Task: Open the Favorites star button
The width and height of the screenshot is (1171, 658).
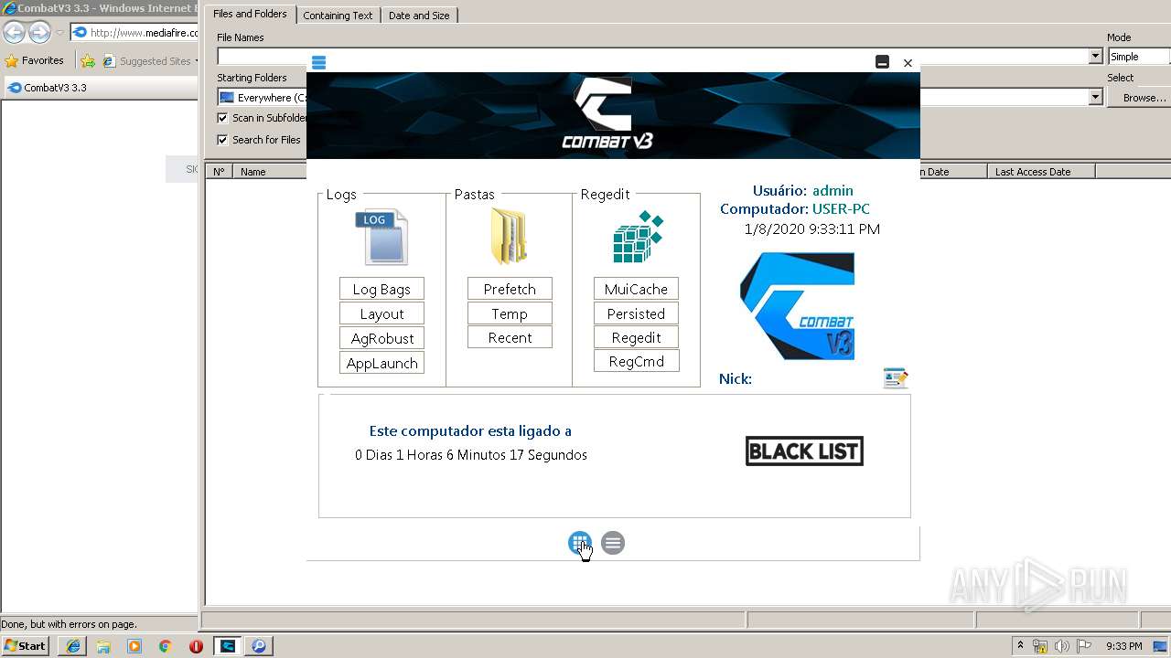Action: (x=35, y=60)
